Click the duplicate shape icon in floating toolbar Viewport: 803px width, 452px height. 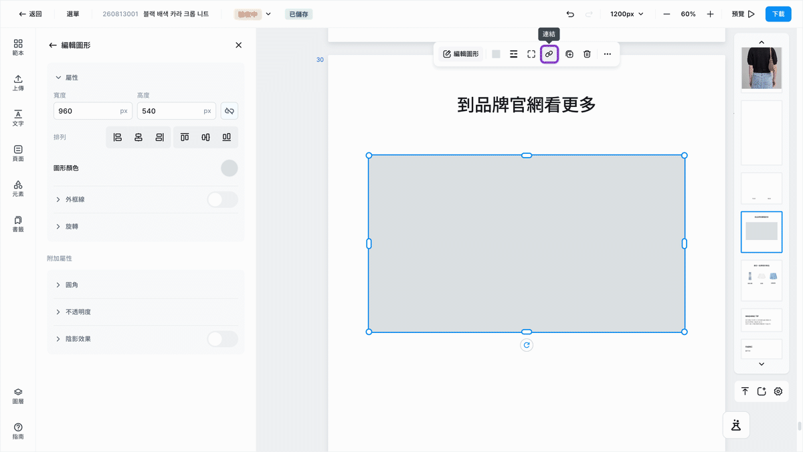pos(569,54)
